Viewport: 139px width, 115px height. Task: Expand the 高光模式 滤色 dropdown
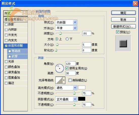pyautogui.click(x=66, y=88)
